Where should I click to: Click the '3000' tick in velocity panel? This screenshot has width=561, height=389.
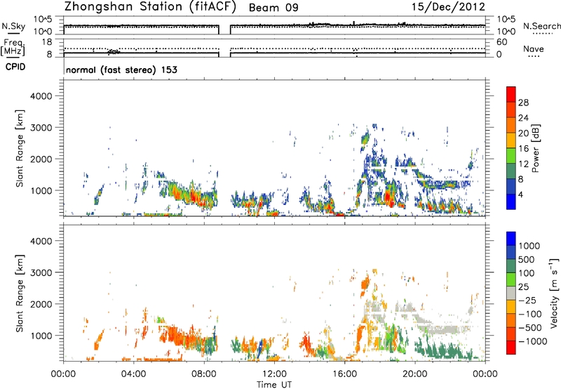41,272
